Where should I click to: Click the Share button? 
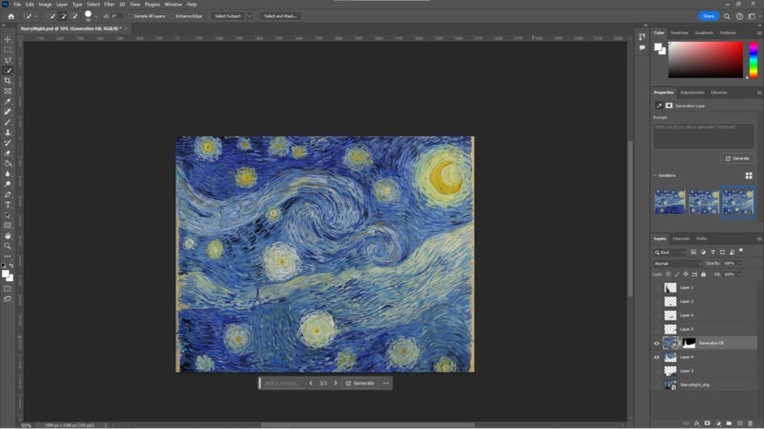(708, 16)
